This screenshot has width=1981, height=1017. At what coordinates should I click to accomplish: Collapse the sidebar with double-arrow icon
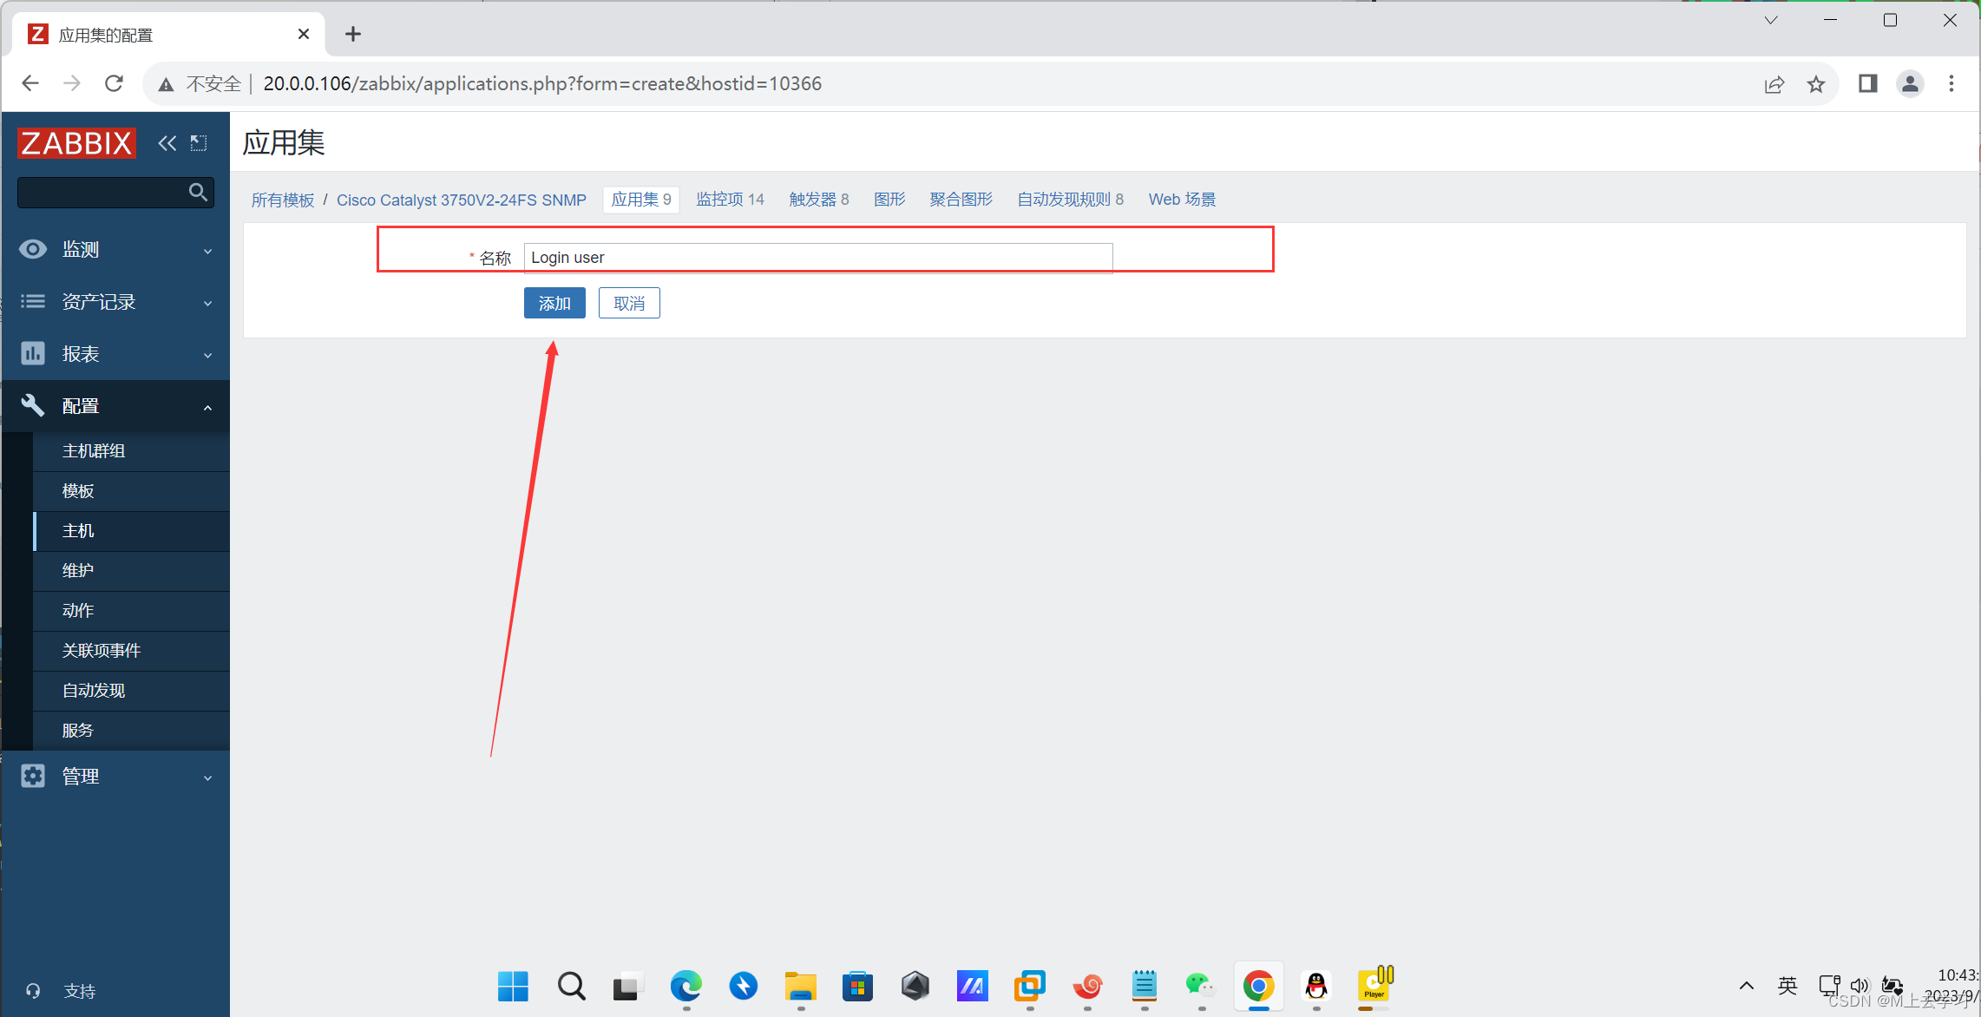167,143
